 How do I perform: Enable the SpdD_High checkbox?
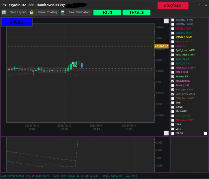(x=173, y=55)
